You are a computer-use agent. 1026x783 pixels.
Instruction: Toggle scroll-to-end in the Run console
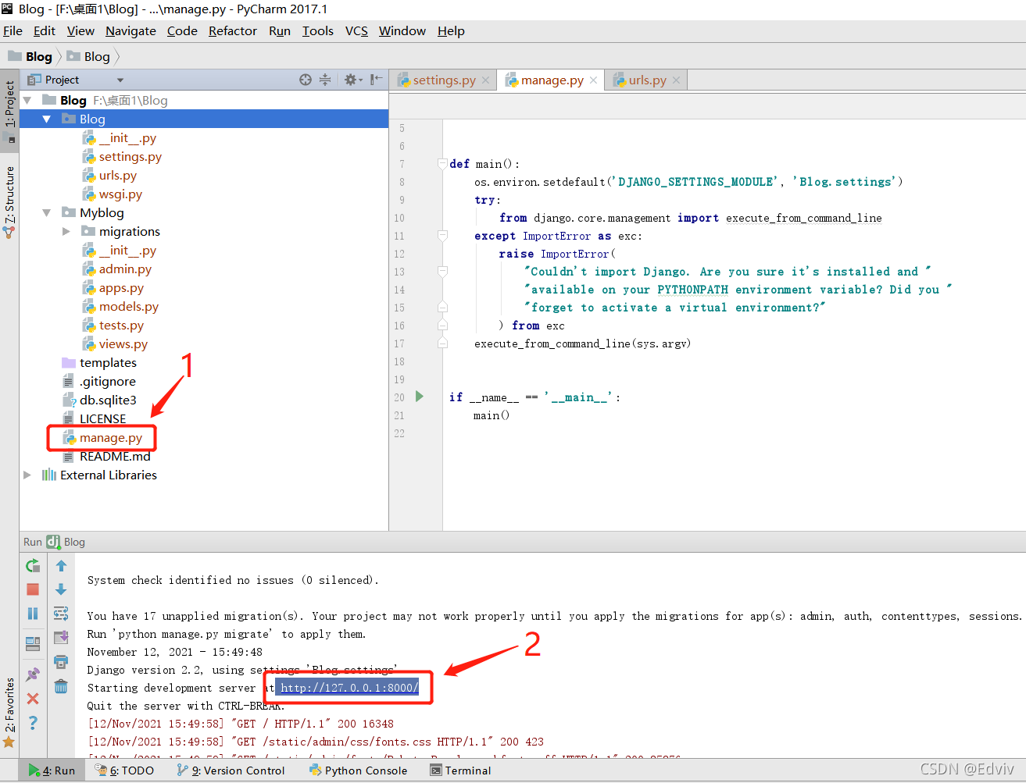61,638
